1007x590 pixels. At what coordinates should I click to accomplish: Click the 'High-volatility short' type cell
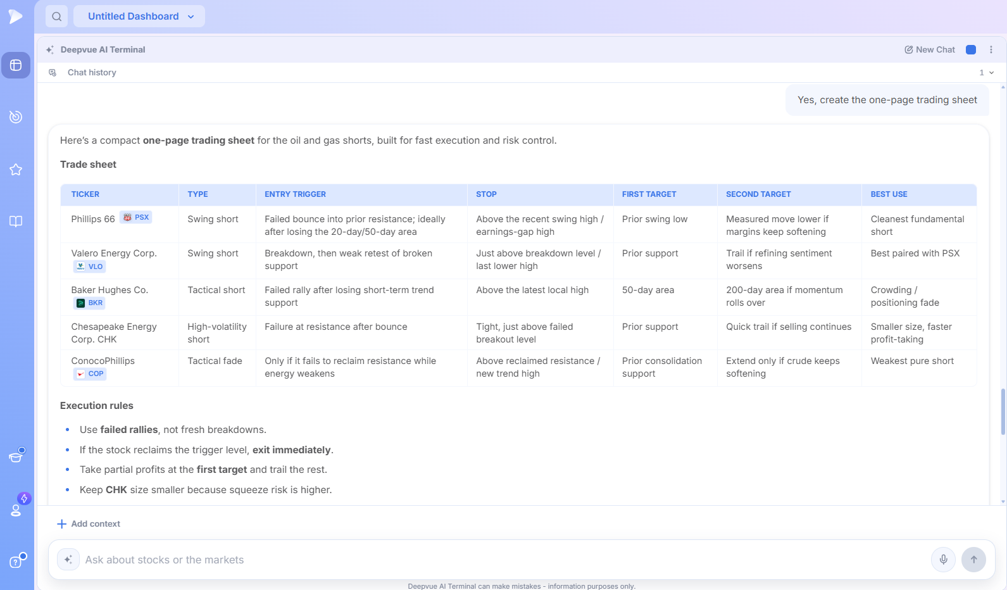[x=217, y=333]
